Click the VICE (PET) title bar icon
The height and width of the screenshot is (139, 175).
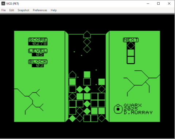pyautogui.click(x=3, y=4)
